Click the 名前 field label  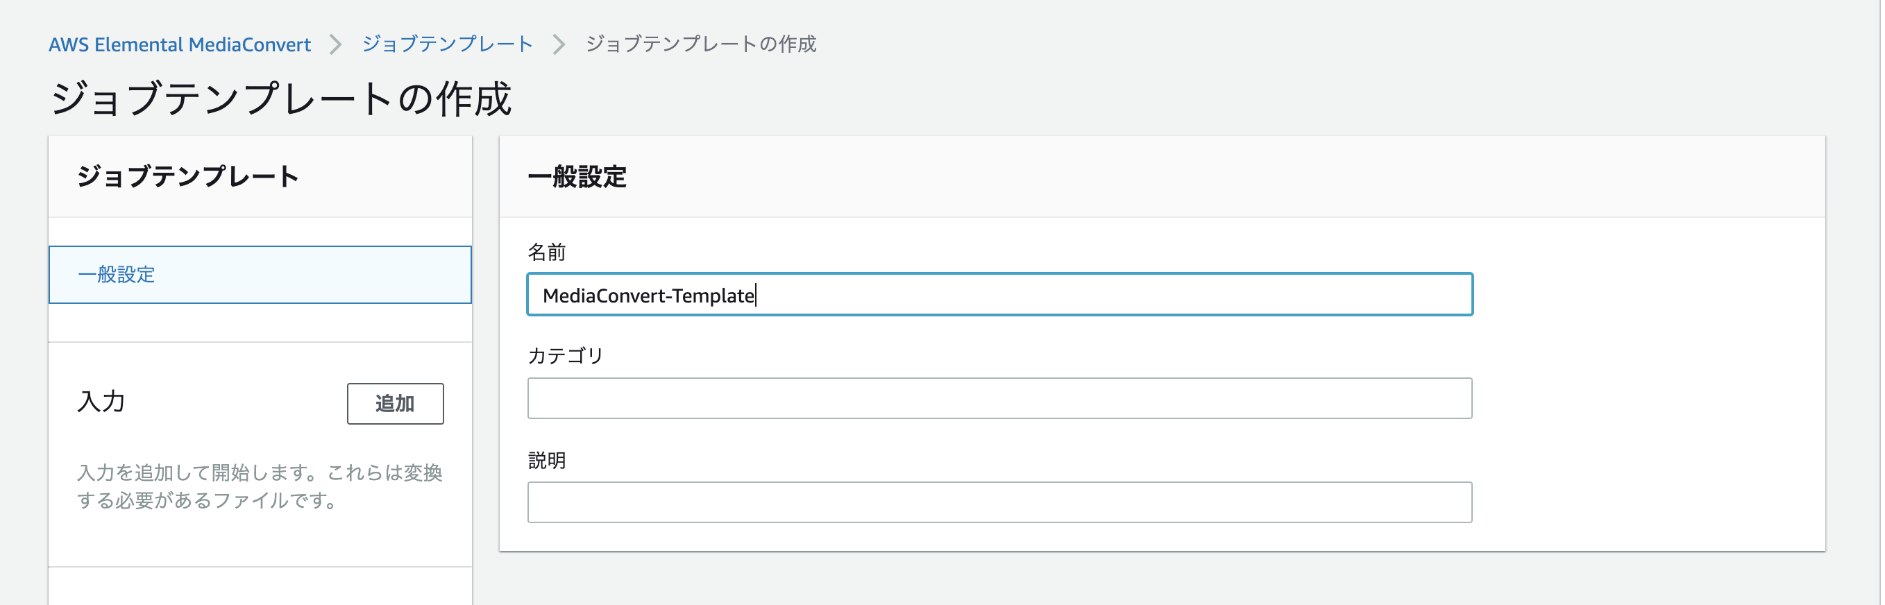click(549, 253)
